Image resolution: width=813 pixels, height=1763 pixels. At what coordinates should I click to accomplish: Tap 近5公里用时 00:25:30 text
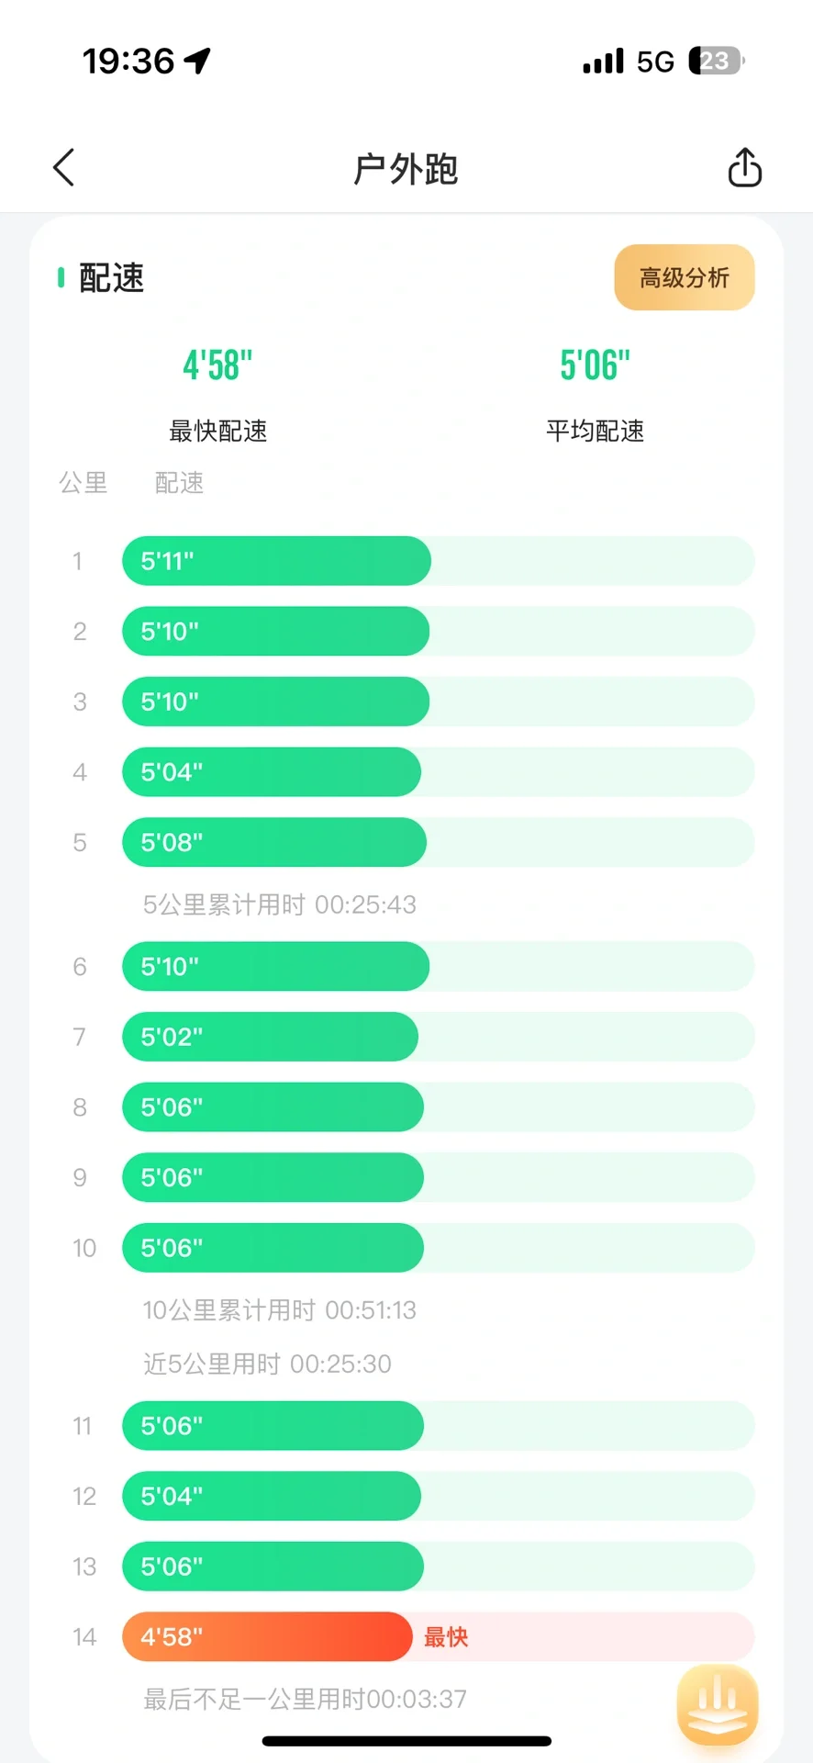[x=267, y=1364]
